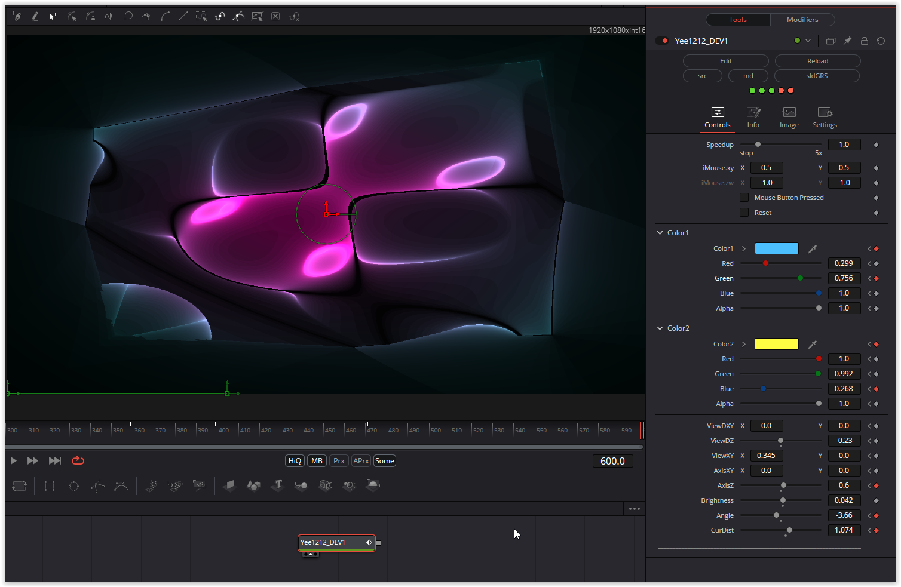The height and width of the screenshot is (587, 901).
Task: Click the md button
Action: (x=748, y=76)
